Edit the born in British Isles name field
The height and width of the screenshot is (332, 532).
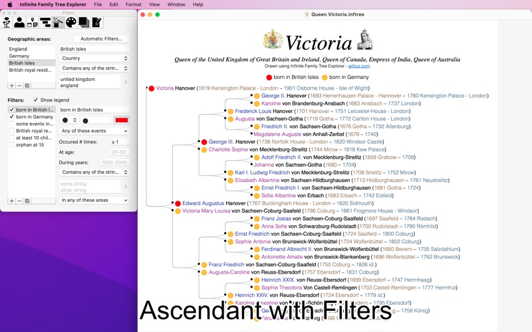94,110
